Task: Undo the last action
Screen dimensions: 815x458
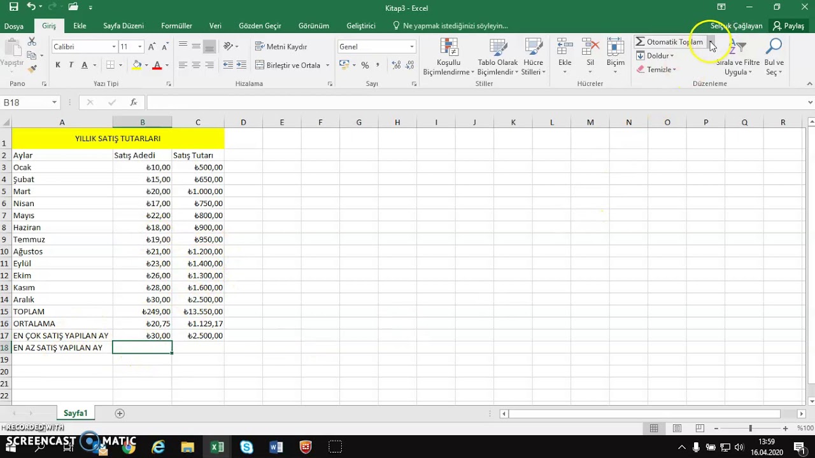Action: coord(31,8)
